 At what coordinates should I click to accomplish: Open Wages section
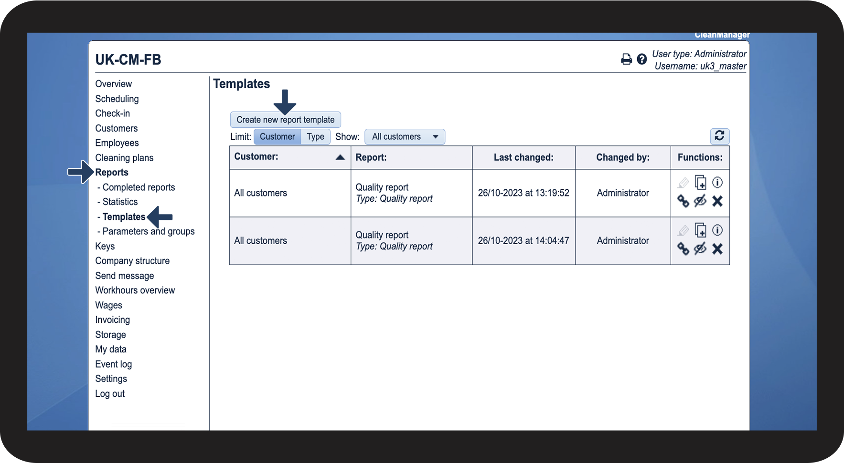click(x=108, y=305)
